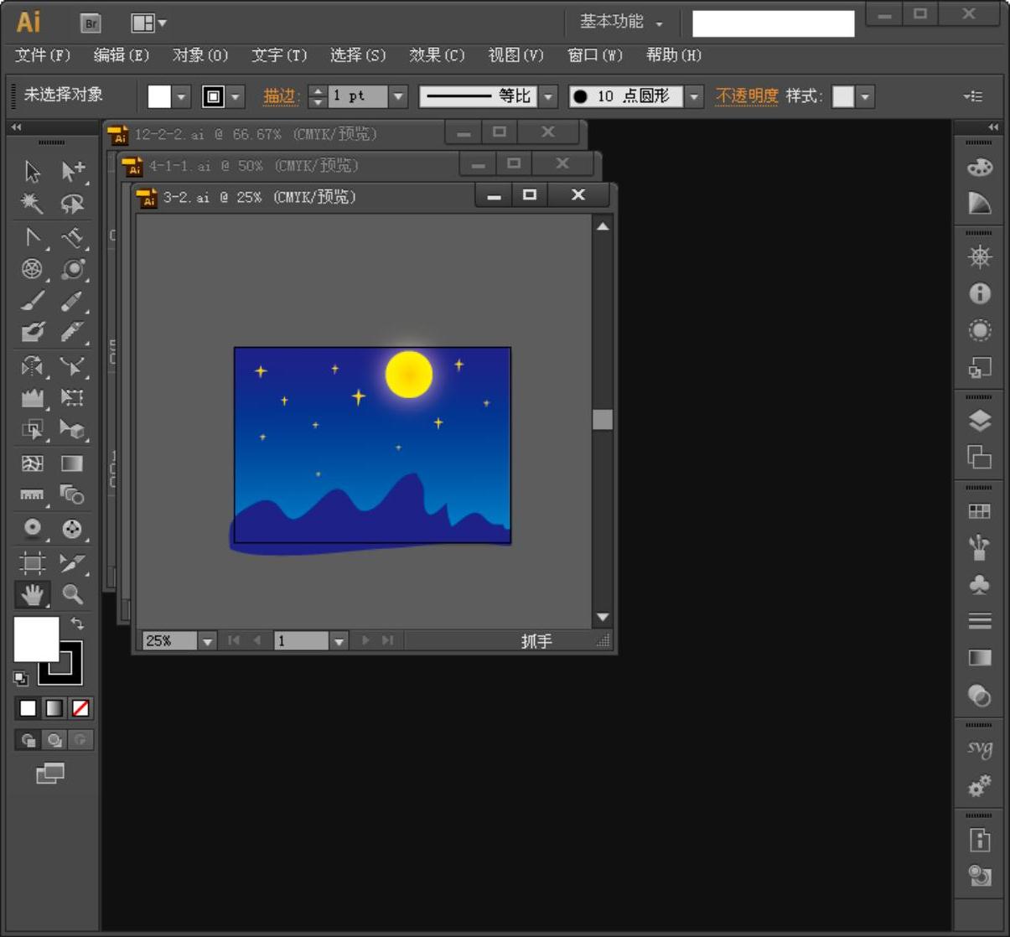Click the large Fill color box

point(36,639)
